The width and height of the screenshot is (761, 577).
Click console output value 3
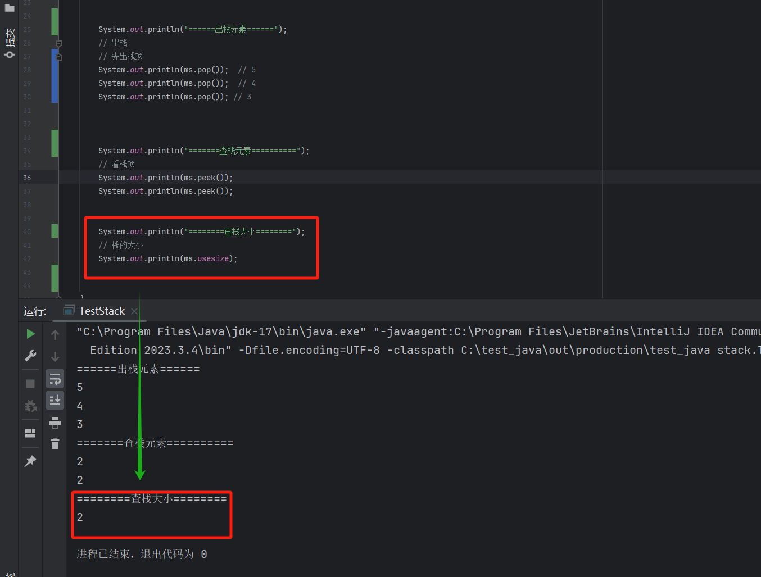tap(80, 425)
